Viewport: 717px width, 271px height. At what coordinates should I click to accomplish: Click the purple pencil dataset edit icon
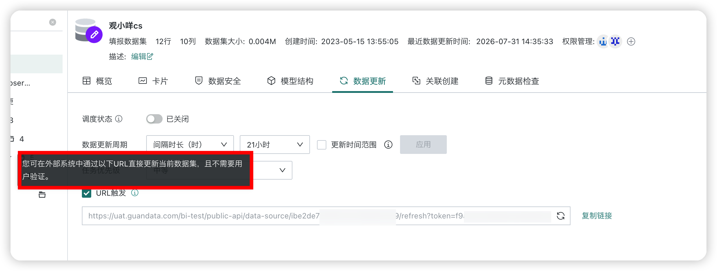(94, 35)
